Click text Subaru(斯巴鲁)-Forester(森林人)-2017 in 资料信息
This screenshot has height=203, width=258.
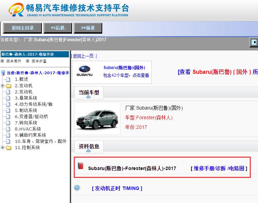(132, 168)
